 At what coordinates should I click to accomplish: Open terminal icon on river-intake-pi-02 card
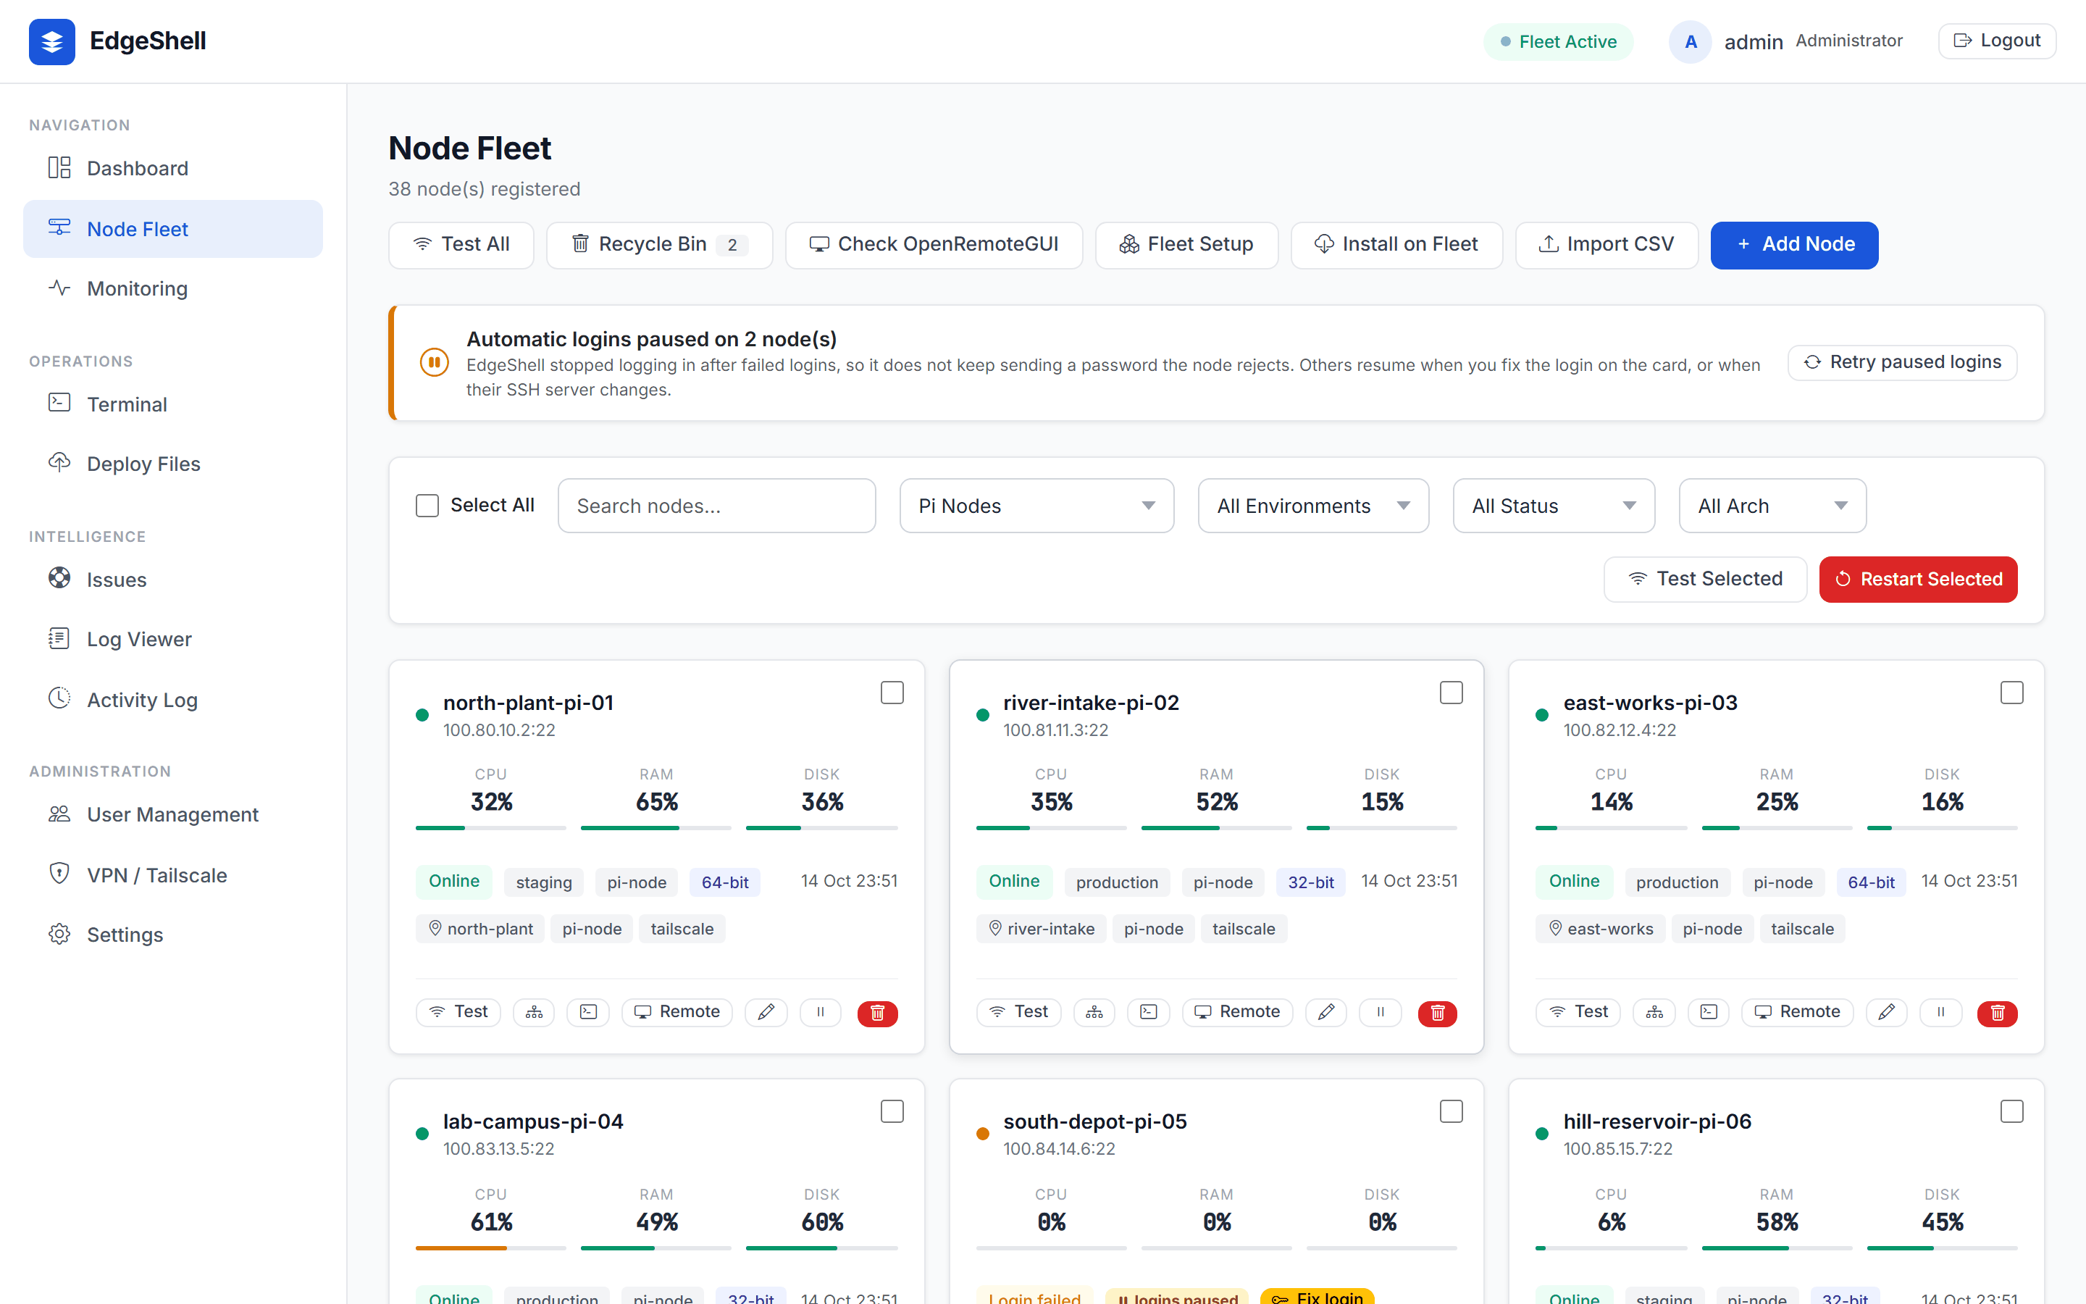1148,1011
